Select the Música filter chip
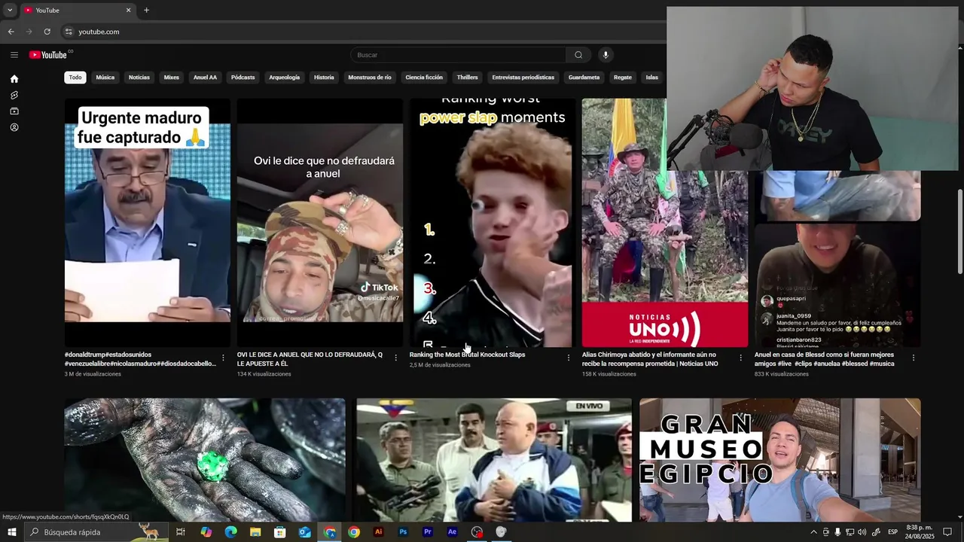The width and height of the screenshot is (964, 542). coord(105,78)
